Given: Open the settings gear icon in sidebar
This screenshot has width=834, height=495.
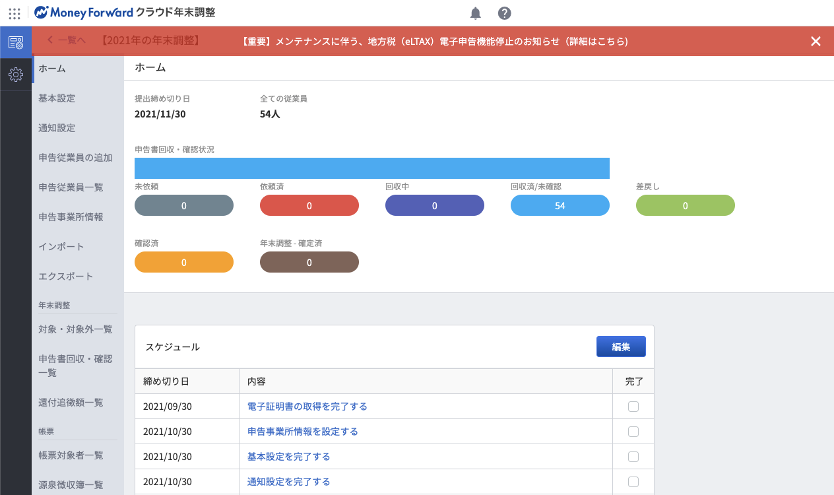Looking at the screenshot, I should (16, 75).
